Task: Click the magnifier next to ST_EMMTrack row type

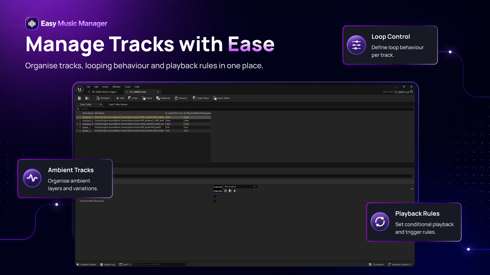Action: [x=411, y=92]
